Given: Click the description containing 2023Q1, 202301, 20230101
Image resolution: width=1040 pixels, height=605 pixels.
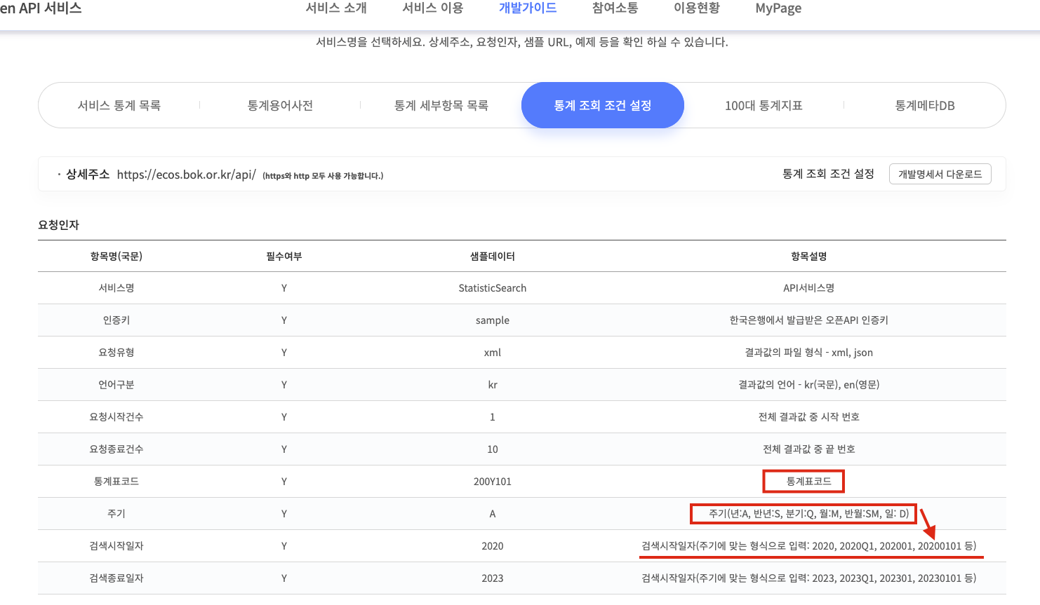Looking at the screenshot, I should [809, 578].
